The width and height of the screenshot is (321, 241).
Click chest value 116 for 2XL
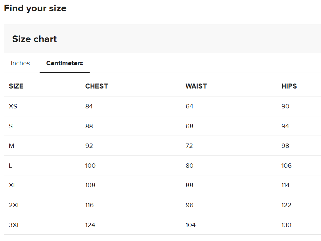tap(89, 205)
